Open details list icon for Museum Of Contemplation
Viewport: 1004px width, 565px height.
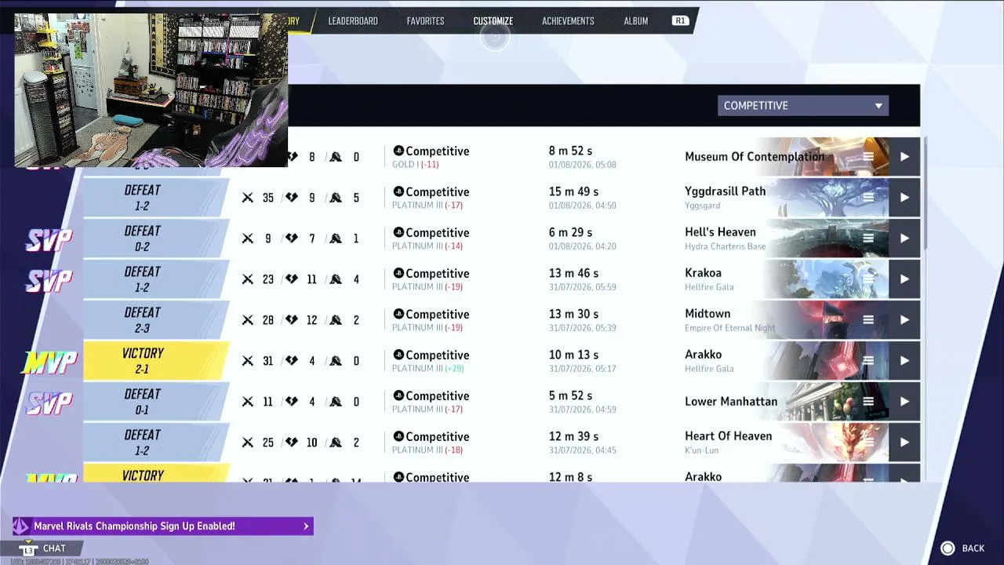coord(868,157)
